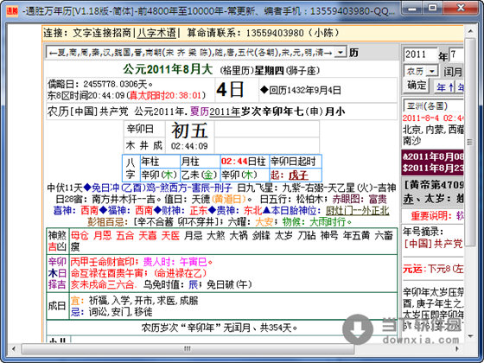Open the 亚洲(各国) region dropdown
The height and width of the screenshot is (363, 484).
433,105
